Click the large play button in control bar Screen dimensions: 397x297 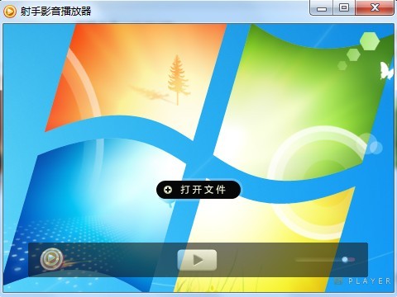197,260
